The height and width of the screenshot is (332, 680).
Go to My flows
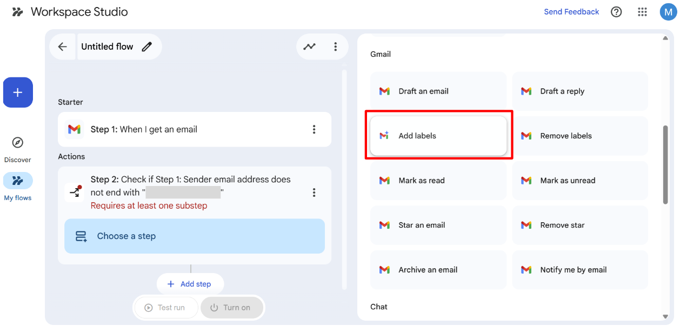18,181
